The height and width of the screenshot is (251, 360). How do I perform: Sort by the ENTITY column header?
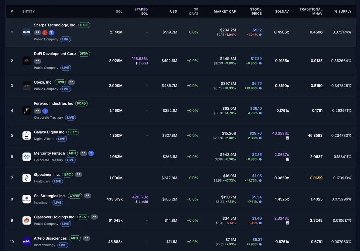click(28, 11)
